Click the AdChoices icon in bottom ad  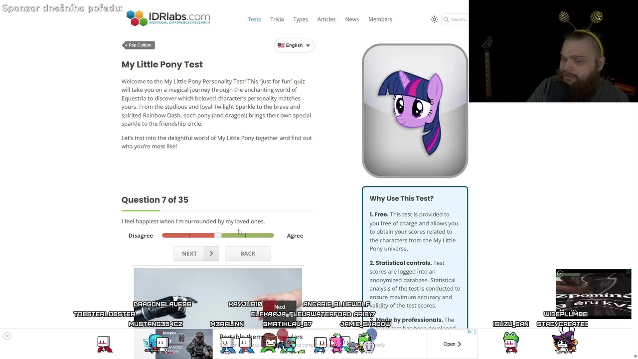pyautogui.click(x=470, y=332)
